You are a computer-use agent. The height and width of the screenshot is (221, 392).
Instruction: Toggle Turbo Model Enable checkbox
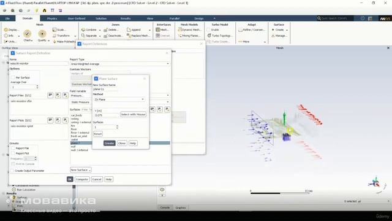pos(209,29)
